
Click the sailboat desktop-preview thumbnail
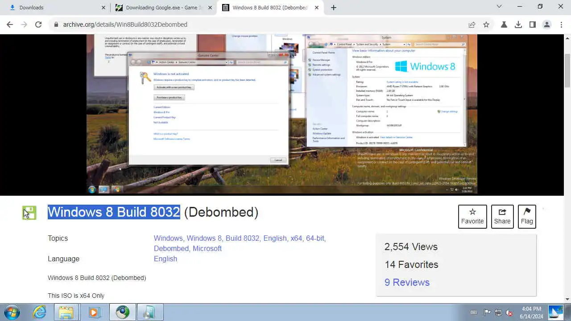coord(556,313)
